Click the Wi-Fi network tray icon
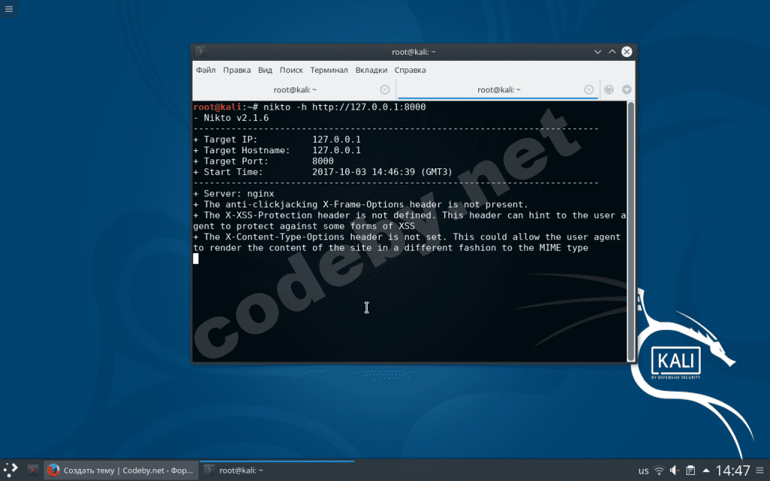Viewport: 770px width, 481px height. pyautogui.click(x=659, y=470)
